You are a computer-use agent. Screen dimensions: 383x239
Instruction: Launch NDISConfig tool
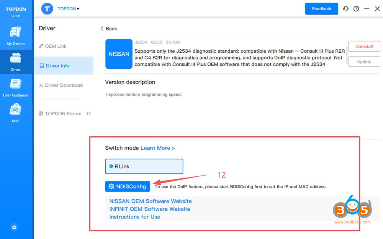[x=128, y=186]
